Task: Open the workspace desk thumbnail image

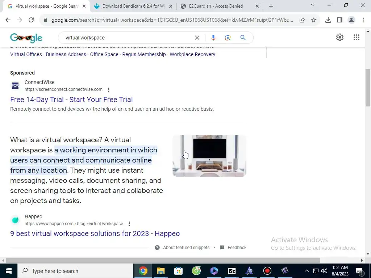Action: pos(209,156)
